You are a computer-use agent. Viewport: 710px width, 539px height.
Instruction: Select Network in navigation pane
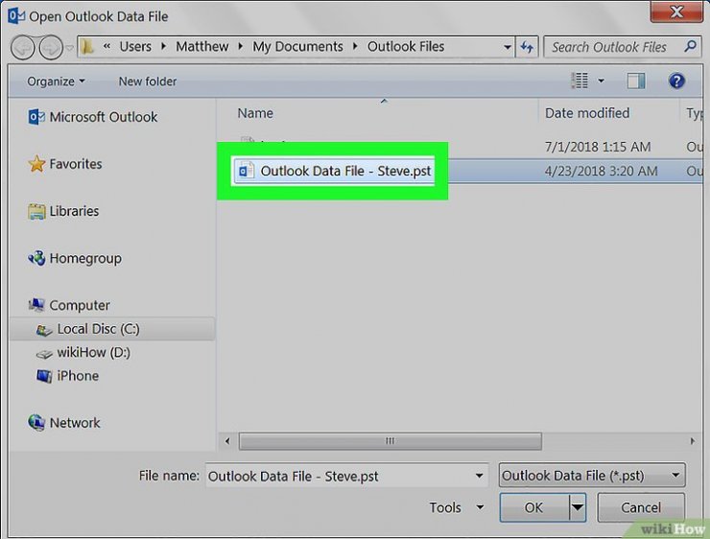tap(75, 423)
